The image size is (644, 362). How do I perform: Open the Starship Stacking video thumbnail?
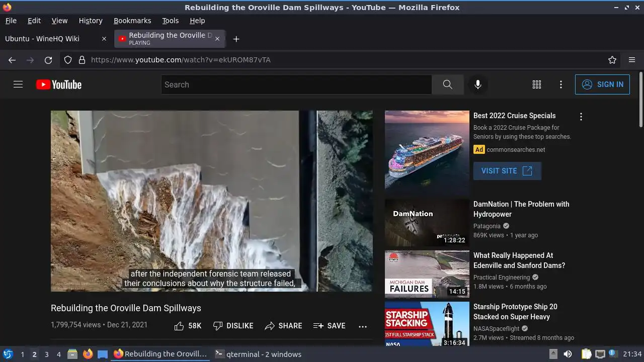pyautogui.click(x=427, y=324)
